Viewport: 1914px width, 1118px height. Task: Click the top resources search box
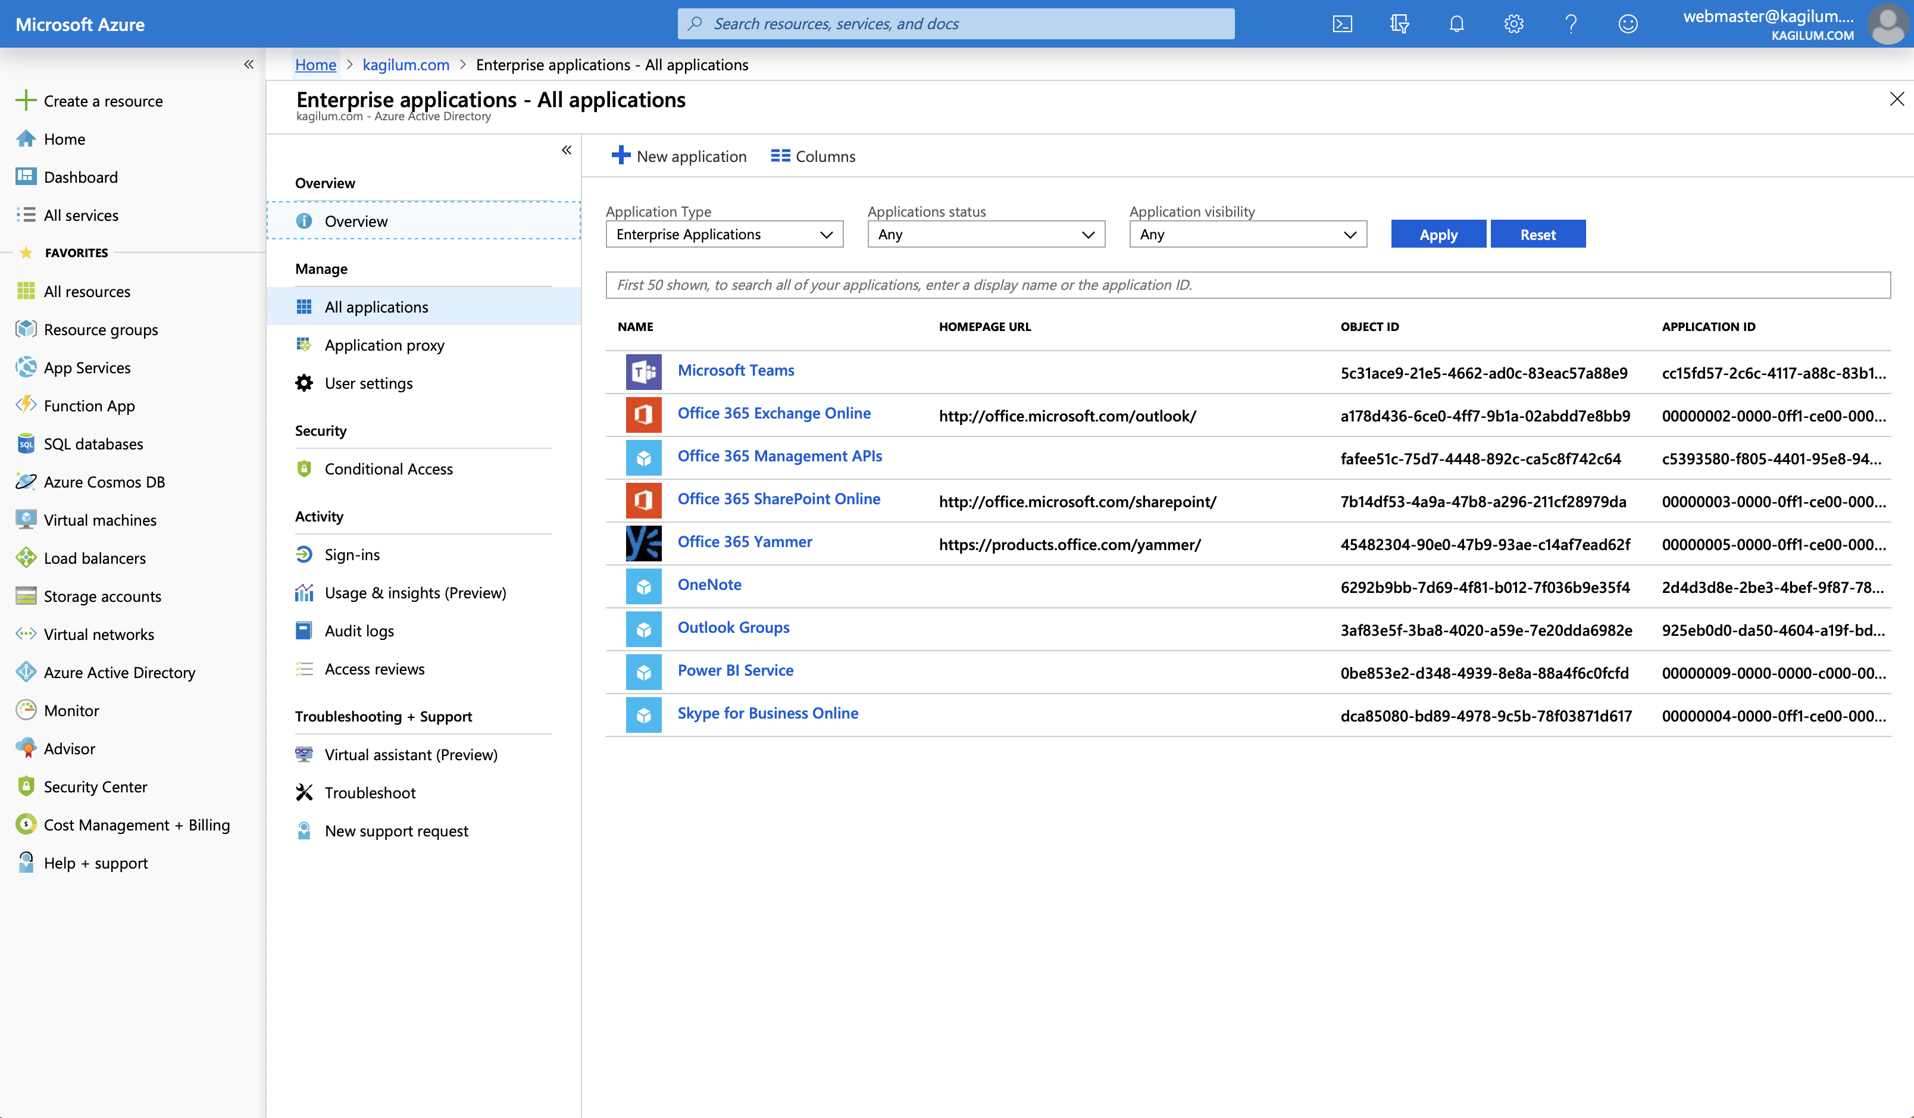coord(955,24)
